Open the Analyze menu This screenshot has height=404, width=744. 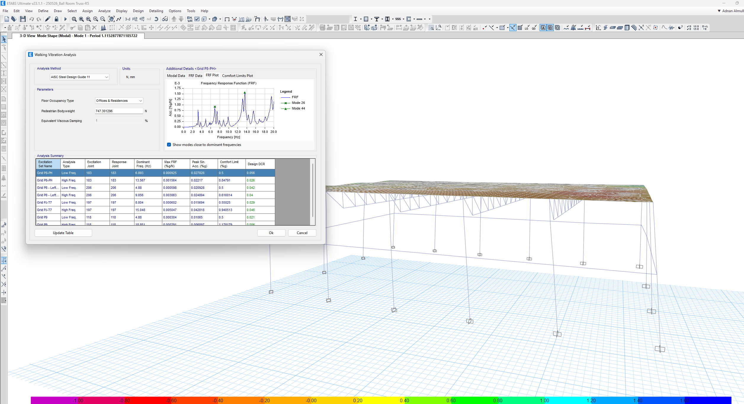[x=104, y=11]
